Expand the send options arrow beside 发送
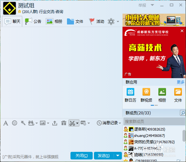The image size is (186, 162). pos(118,156)
